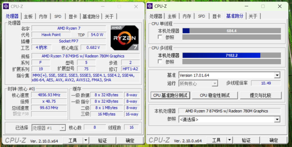The height and width of the screenshot is (147, 292).
Task: Click 扩展型号 value 75
Action: click(86, 69)
